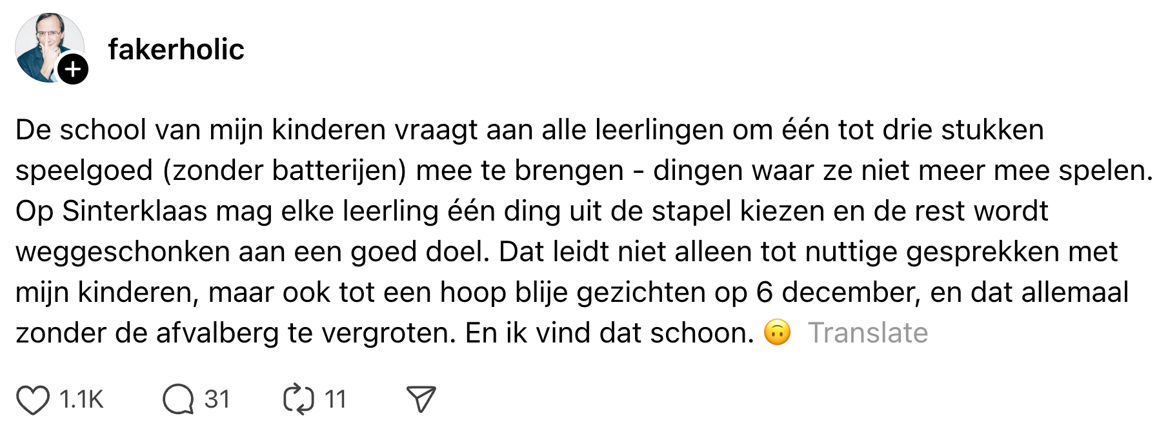
Task: Click the 1.1K likes count
Action: point(81,399)
